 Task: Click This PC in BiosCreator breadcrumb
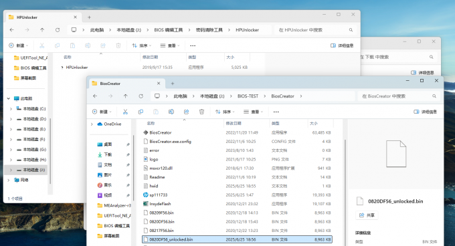[x=180, y=96]
